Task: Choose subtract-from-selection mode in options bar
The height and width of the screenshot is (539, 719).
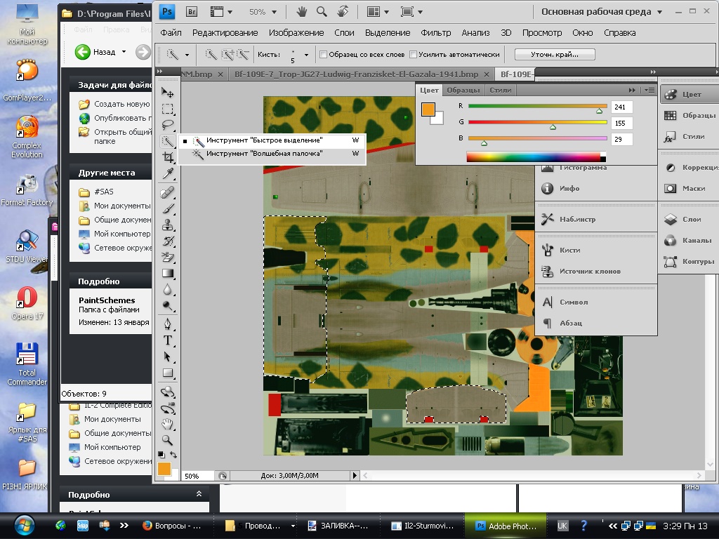Action: 243,54
